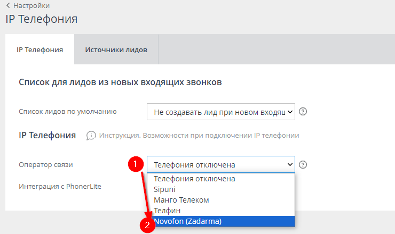Viewport: 395px width, 234px height.
Task: Pick Манго Телеком as the operator
Action: tap(181, 200)
